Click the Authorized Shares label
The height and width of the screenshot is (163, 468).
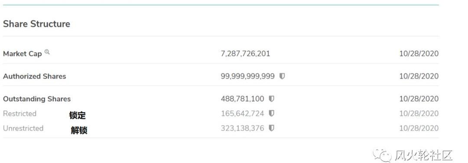point(35,76)
